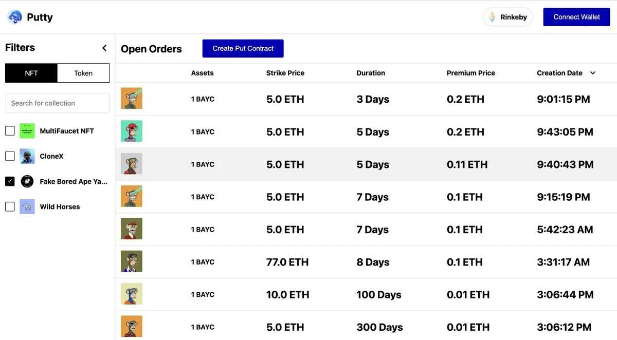
Task: Switch to the Token filter tab
Action: (83, 73)
